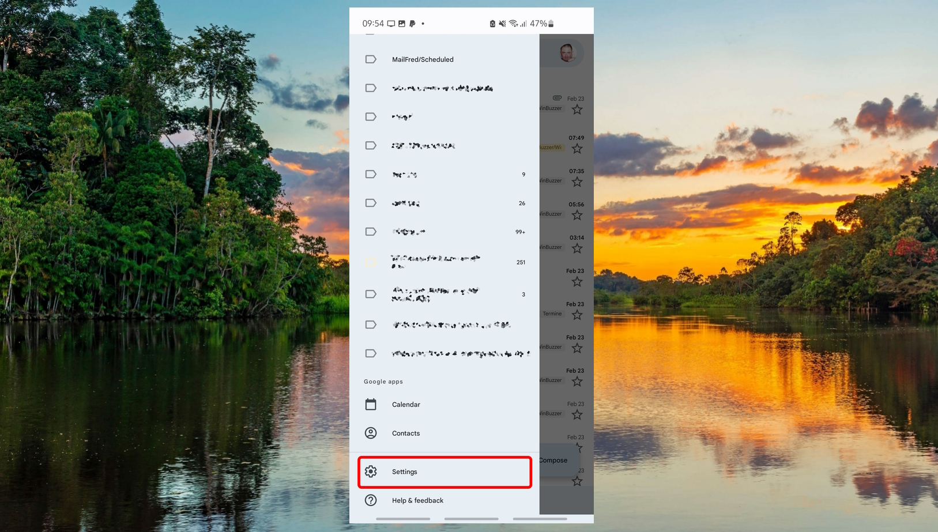Open the label showing 251 unread
The image size is (938, 532).
(444, 262)
